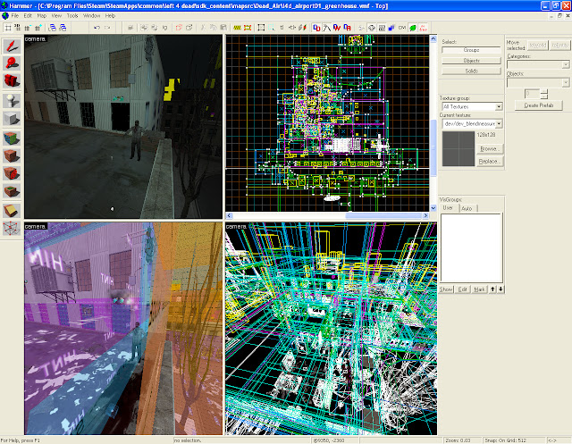Switch selection mode to Solids
The image size is (572, 444).
tap(471, 71)
